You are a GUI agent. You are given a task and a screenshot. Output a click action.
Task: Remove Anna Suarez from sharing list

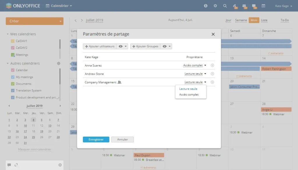point(212,65)
